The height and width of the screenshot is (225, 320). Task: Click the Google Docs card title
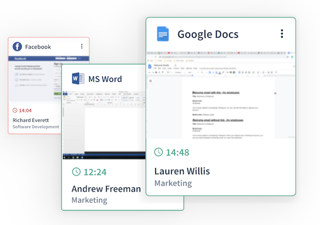[x=207, y=35]
